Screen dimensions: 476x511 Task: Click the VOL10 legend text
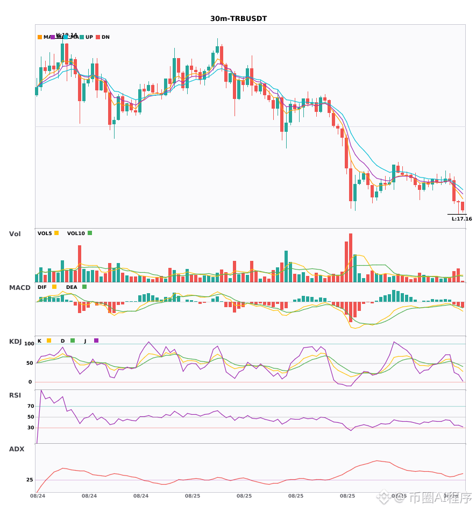(76, 233)
